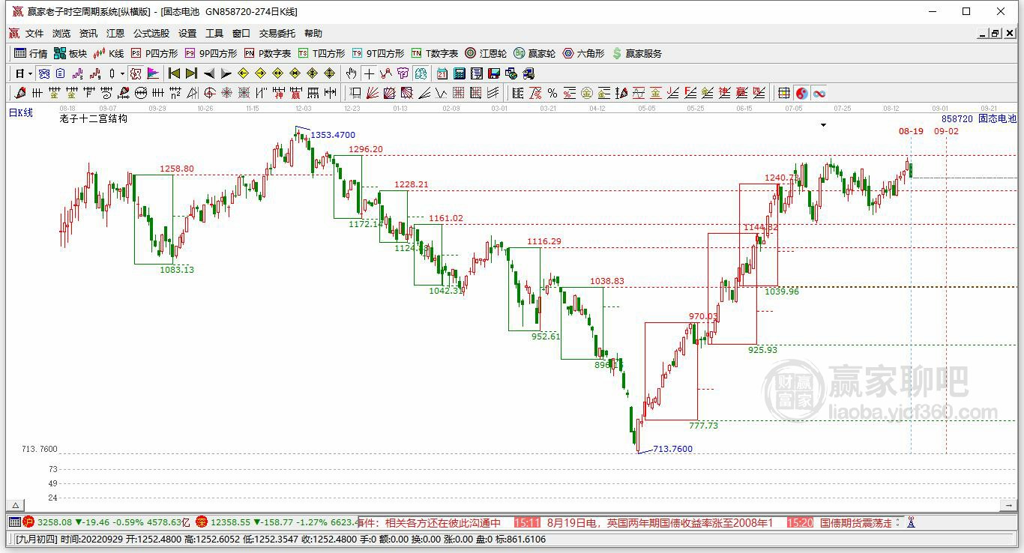The width and height of the screenshot is (1024, 553).
Task: Open the 窗口 menu
Action: point(241,34)
